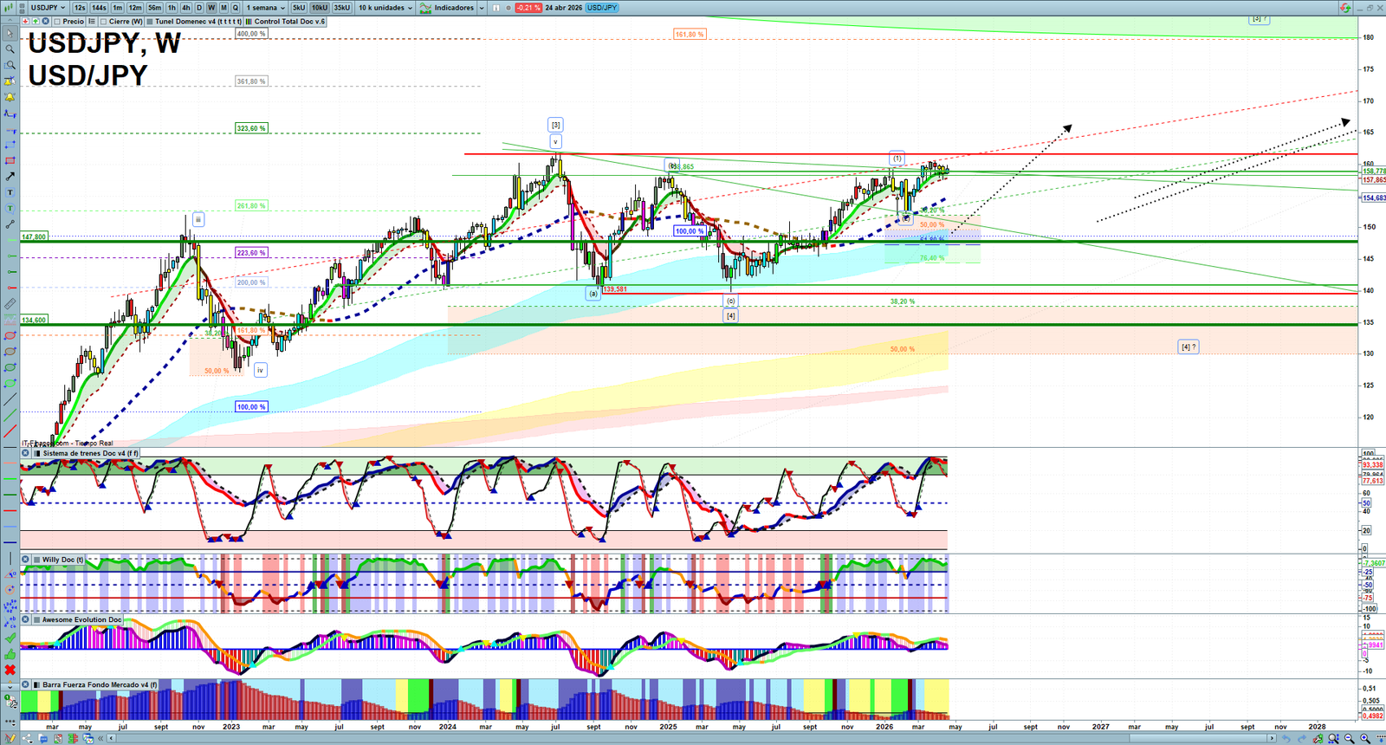Click the 147,800 price level label
The image size is (1386, 745).
coord(35,236)
